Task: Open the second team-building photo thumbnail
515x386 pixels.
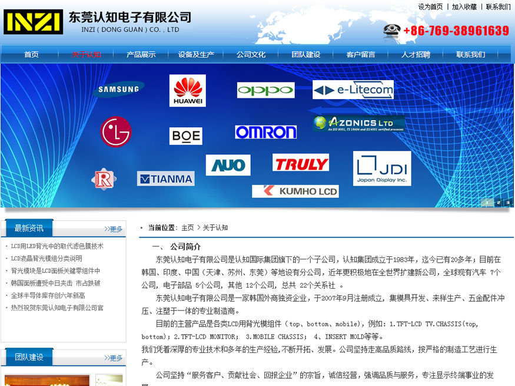Action: click(109, 380)
